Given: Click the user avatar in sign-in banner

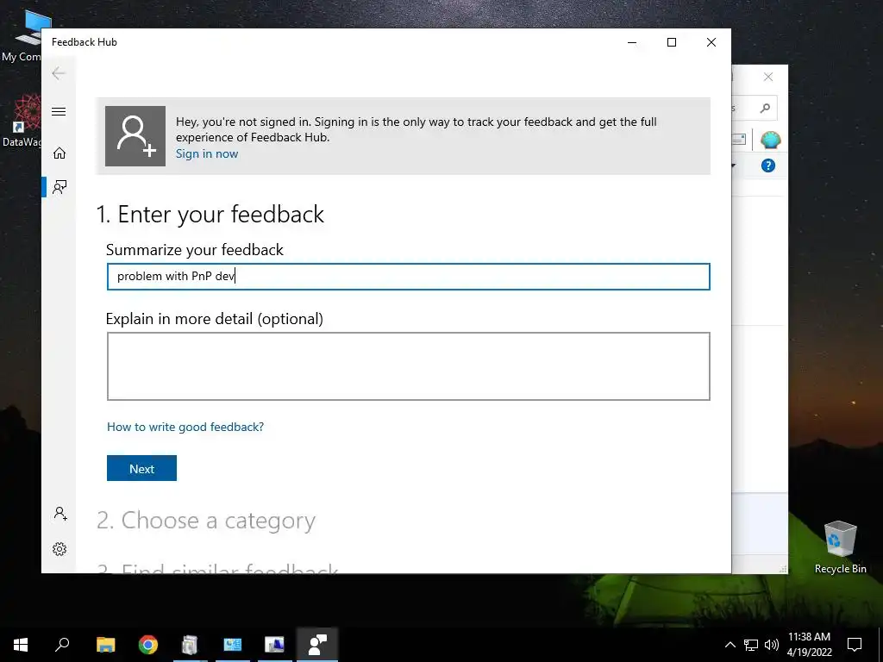Looking at the screenshot, I should [135, 136].
